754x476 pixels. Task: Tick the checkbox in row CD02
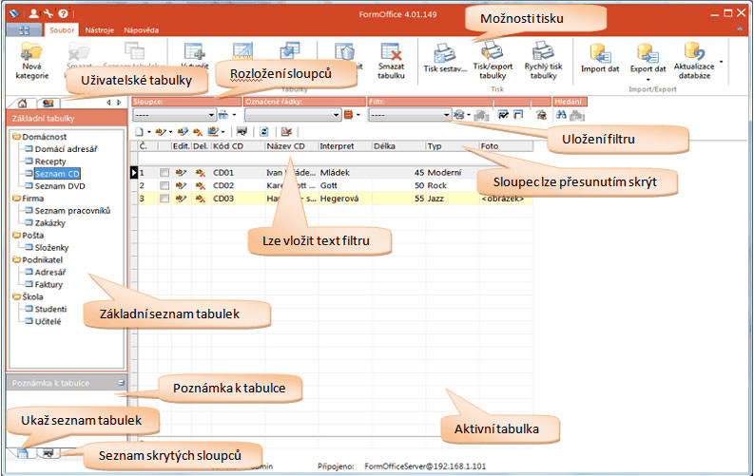[x=164, y=185]
